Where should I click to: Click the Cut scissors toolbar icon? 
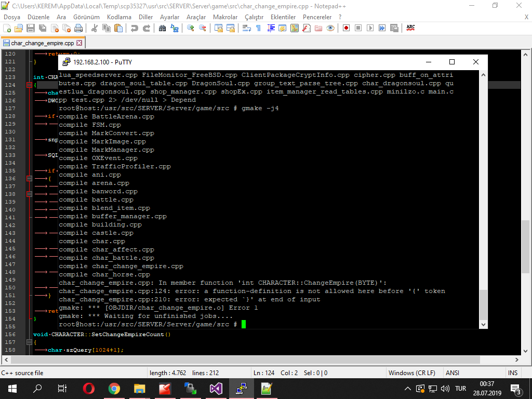click(x=95, y=28)
